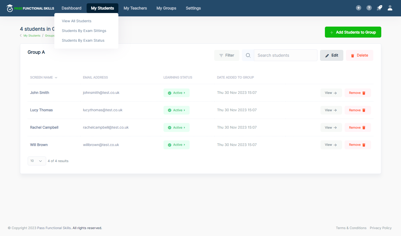Click the Group A heading
401x236 pixels.
point(36,52)
